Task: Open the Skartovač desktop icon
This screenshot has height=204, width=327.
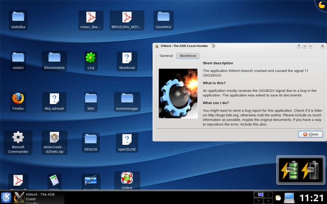Action: [x=127, y=61]
